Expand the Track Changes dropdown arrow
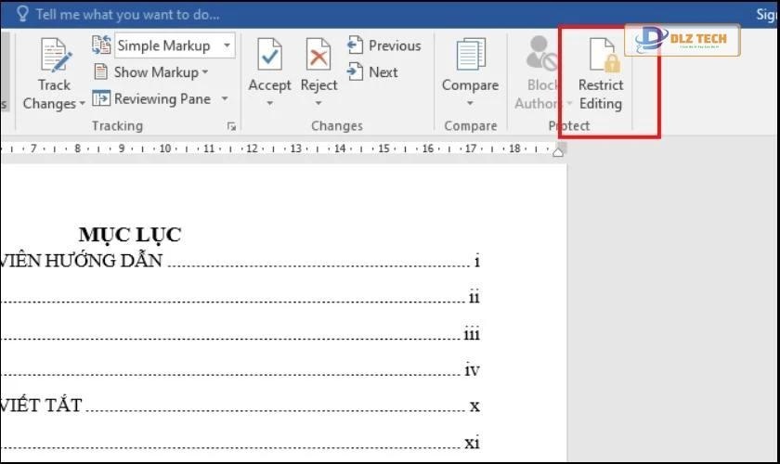The image size is (780, 464). pos(82,104)
